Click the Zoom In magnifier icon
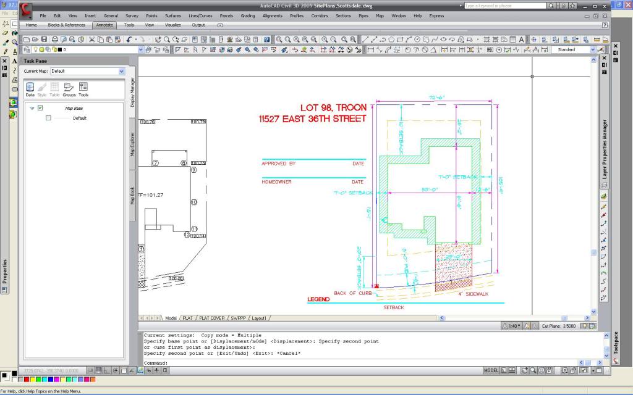This screenshot has height=395, width=633. tap(325, 39)
